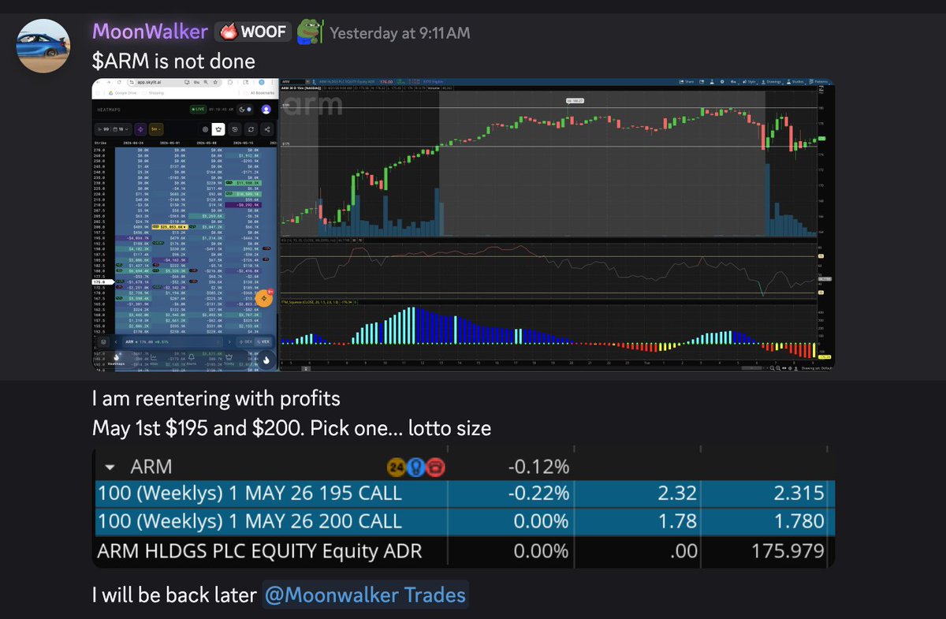The image size is (946, 619).
Task: Click the MoonWalker username
Action: tap(150, 32)
